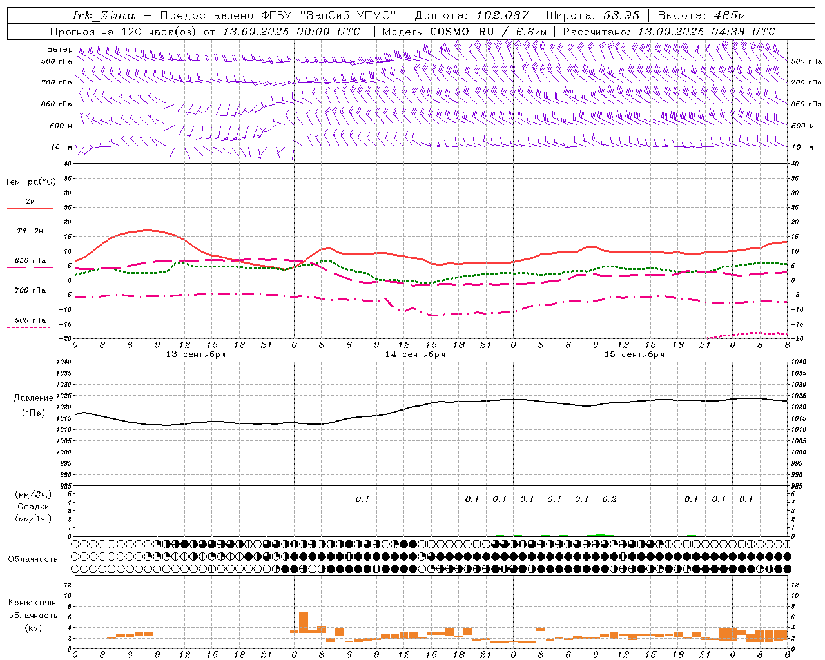The width and height of the screenshot is (825, 660).
Task: Click the 'Давление' pressure panel label
Action: (34, 398)
